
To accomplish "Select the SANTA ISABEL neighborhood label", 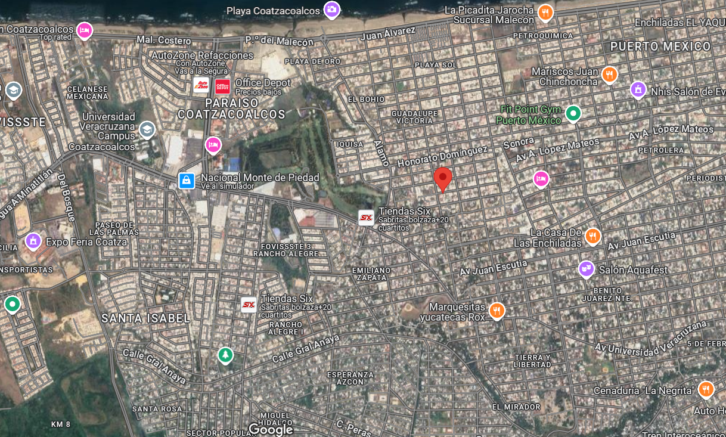I will tap(145, 318).
